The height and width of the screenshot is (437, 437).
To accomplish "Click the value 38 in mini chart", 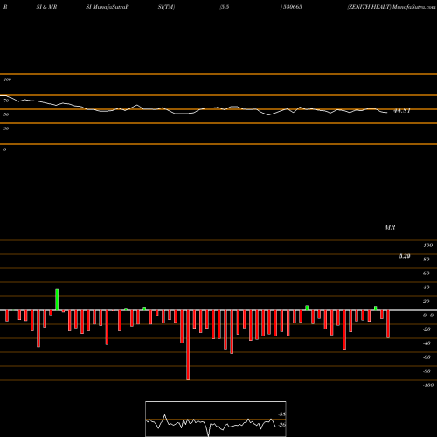I will point(282,414).
